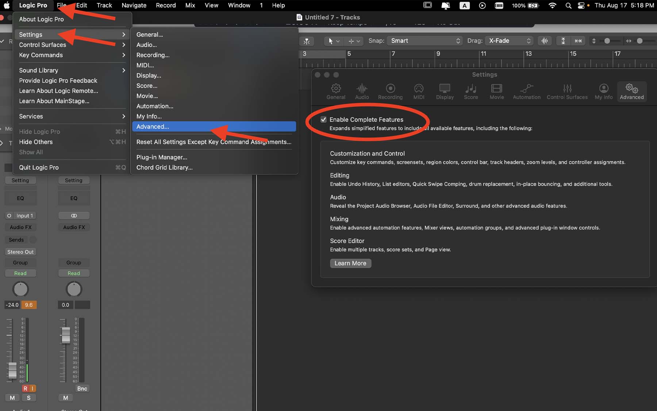Click the Audio FX slot on Audio 1 strip
Screen dimensions: 657x411
20,227
